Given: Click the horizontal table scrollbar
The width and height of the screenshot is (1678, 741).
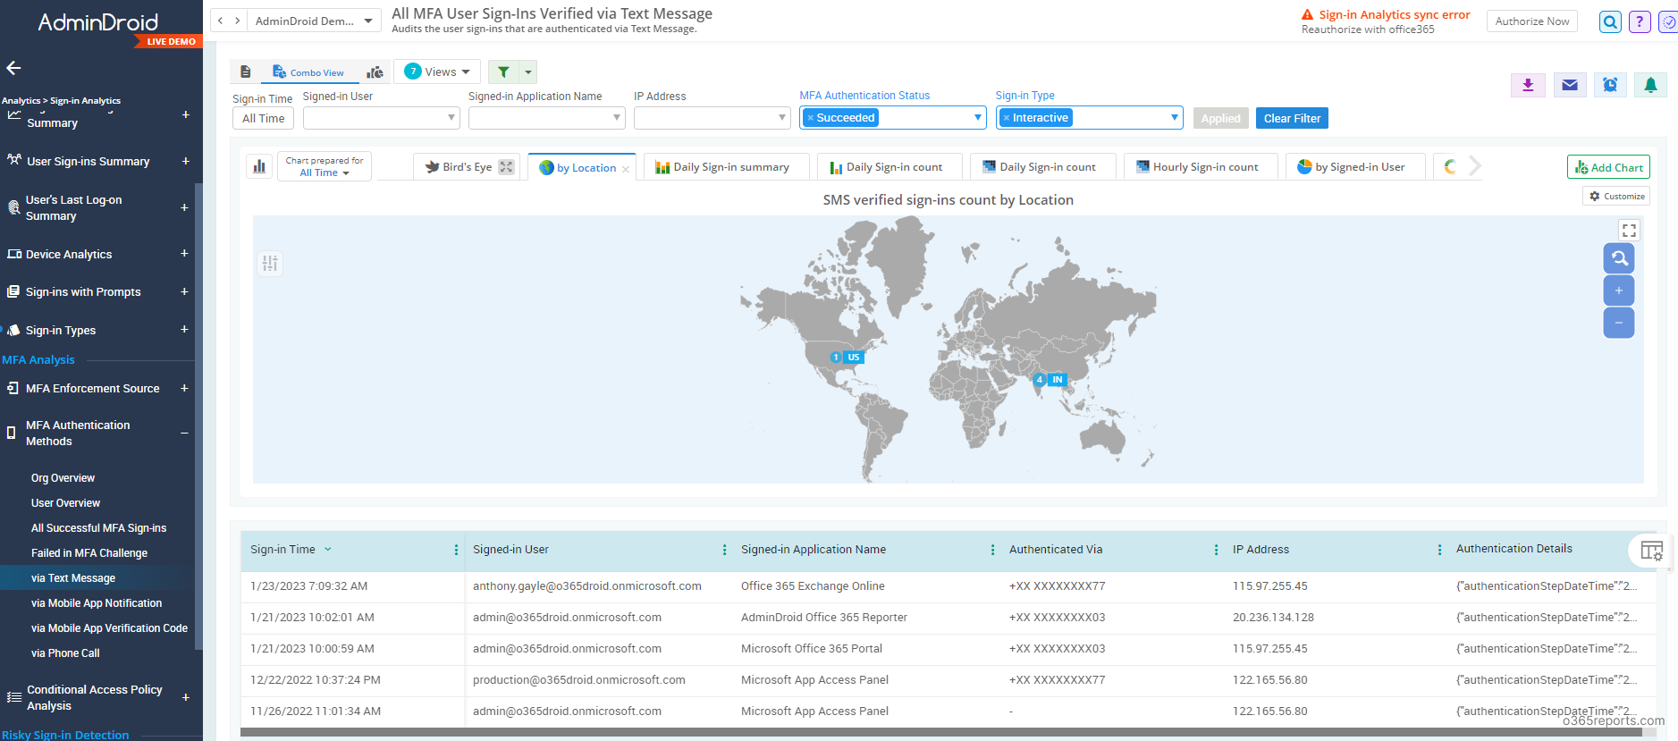Looking at the screenshot, I should pos(941,733).
